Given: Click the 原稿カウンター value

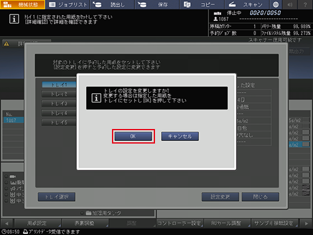Looking at the screenshot, I should click(x=255, y=27).
